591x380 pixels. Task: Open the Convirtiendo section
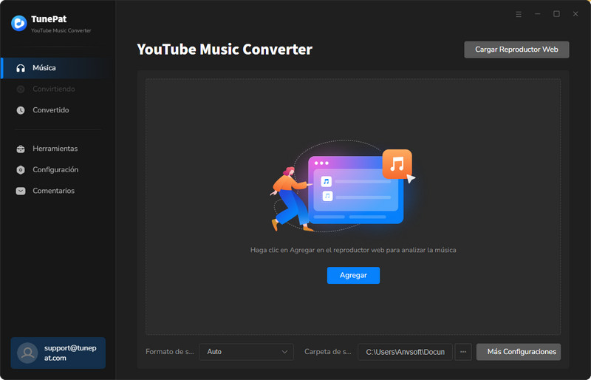pyautogui.click(x=58, y=89)
